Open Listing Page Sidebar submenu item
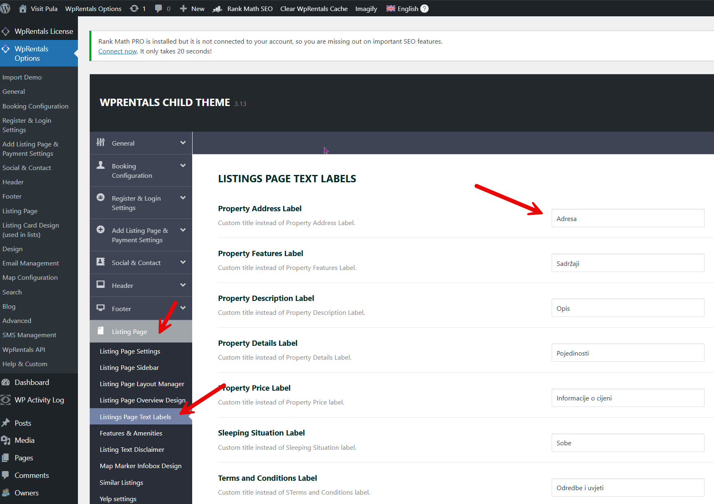Viewport: 714px width, 504px height. click(x=129, y=368)
